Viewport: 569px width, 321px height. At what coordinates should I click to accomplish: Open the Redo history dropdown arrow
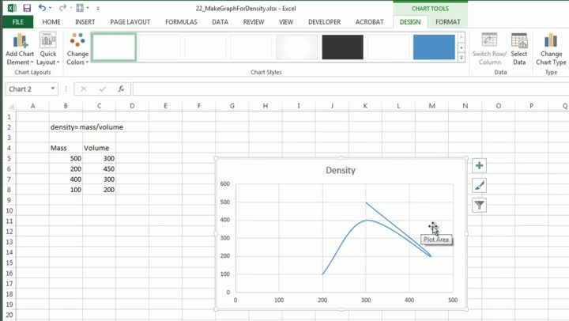pos(70,8)
